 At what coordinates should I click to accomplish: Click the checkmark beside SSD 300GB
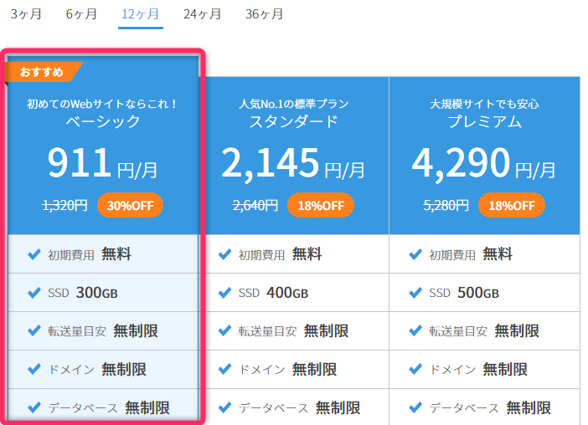(34, 293)
